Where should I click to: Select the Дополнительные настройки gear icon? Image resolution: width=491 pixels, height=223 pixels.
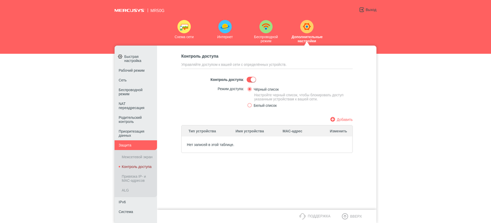307,27
